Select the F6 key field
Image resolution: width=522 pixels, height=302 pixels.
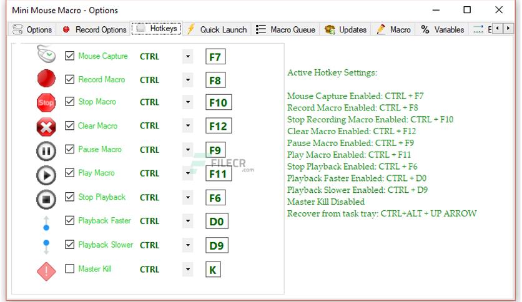click(215, 198)
